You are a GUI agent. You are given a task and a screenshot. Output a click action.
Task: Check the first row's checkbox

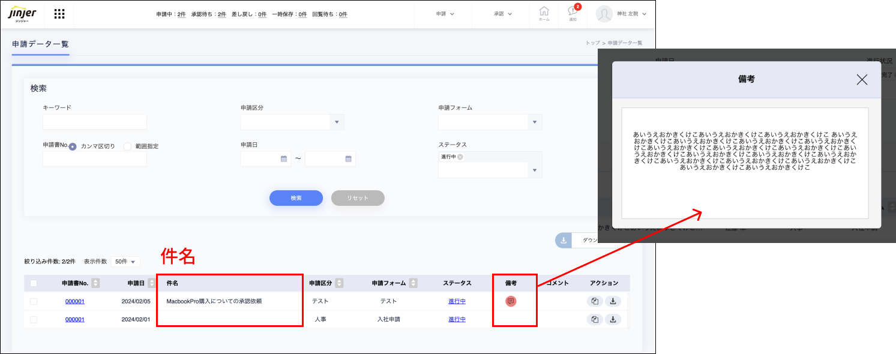34,301
